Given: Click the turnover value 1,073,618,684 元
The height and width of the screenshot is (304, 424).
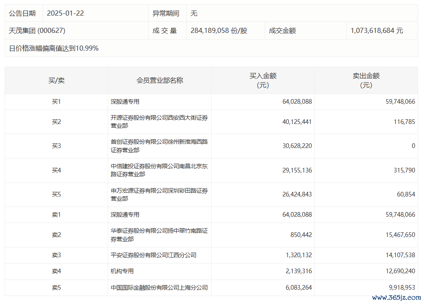Looking at the screenshot, I should [377, 31].
